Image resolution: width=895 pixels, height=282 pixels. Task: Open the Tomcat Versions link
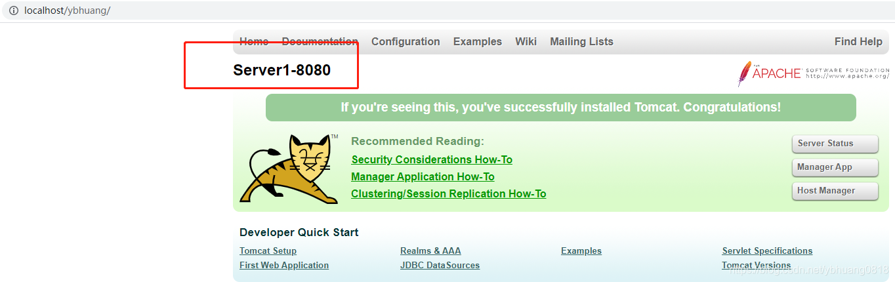[x=756, y=265]
